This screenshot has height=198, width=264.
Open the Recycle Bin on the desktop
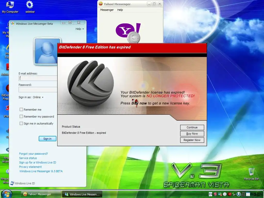click(x=251, y=174)
